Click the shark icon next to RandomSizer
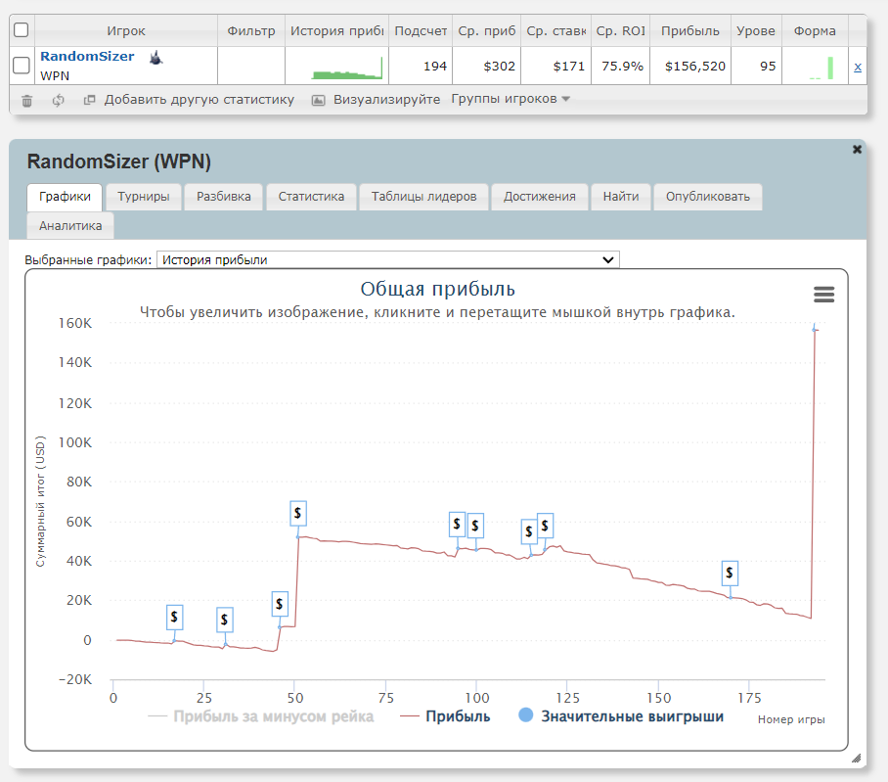 [x=155, y=58]
